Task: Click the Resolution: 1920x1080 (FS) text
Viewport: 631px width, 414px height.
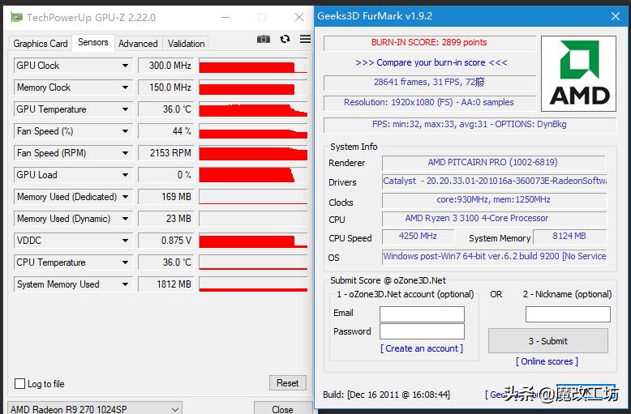Action: 429,103
